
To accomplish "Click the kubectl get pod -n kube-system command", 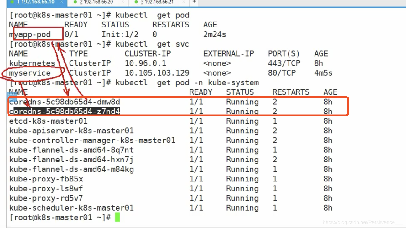I will [x=187, y=83].
